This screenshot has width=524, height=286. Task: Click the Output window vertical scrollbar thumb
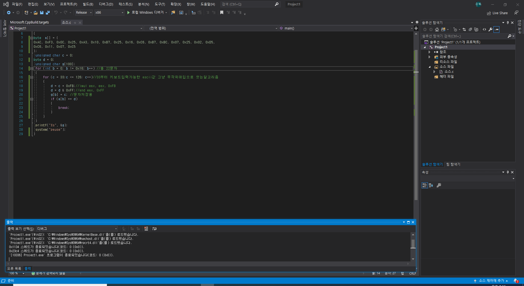click(x=413, y=244)
